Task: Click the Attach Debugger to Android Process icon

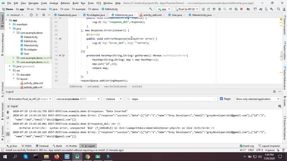Action: (x=236, y=9)
